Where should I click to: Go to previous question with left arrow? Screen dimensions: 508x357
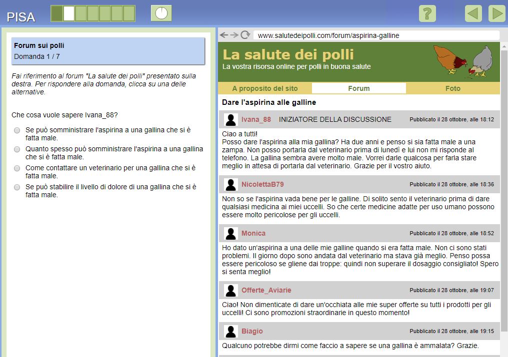click(x=473, y=13)
